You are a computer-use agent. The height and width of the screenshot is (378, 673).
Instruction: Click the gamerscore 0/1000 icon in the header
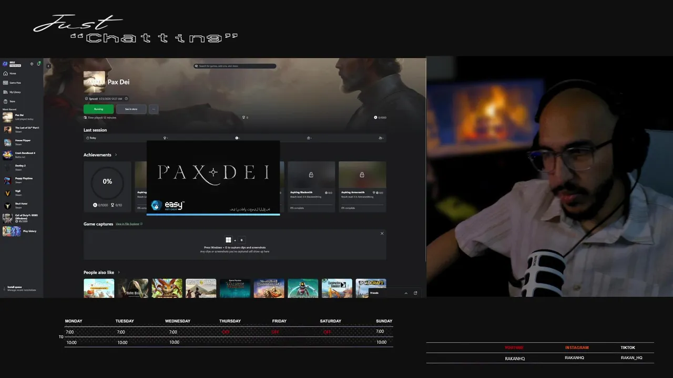point(375,118)
